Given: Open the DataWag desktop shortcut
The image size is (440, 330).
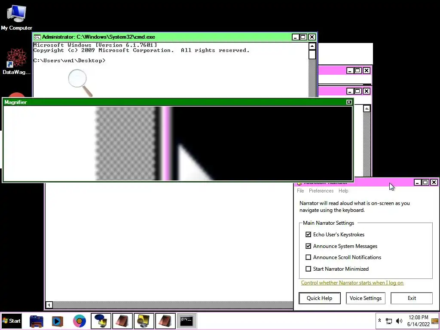Looking at the screenshot, I should click(16, 62).
